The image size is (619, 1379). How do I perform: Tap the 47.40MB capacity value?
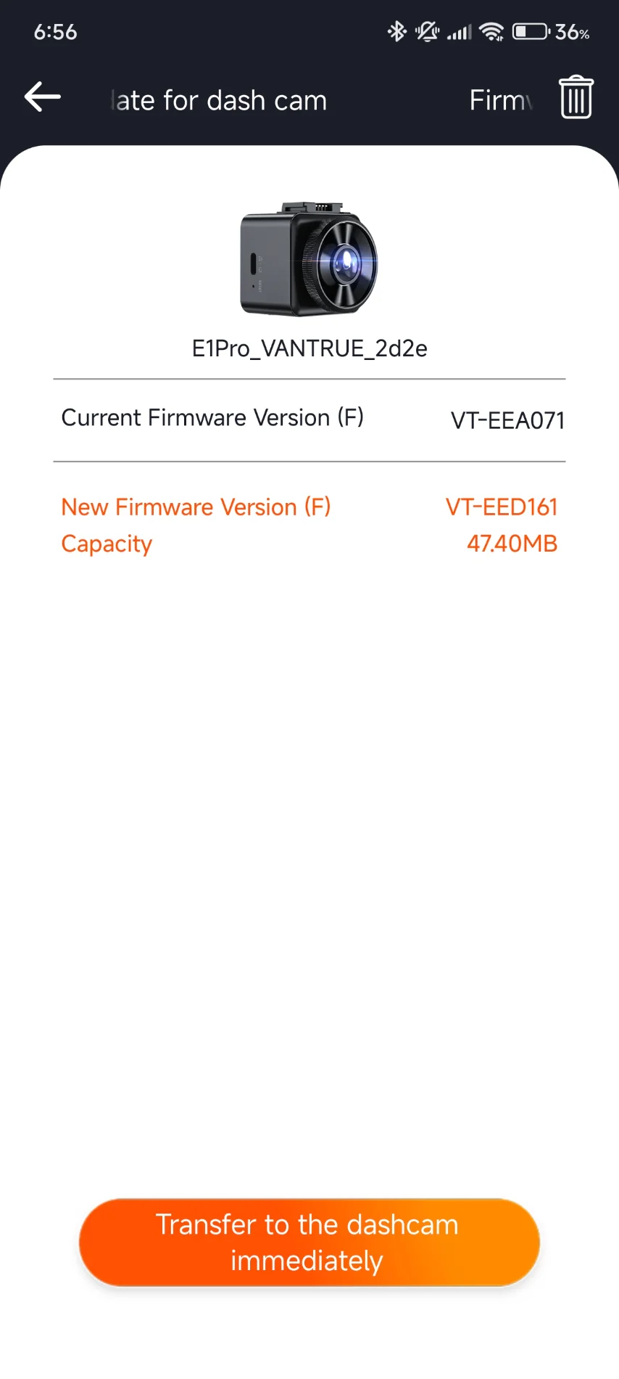pyautogui.click(x=512, y=544)
